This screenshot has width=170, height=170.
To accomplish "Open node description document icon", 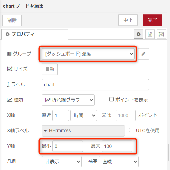I will click(150, 34).
